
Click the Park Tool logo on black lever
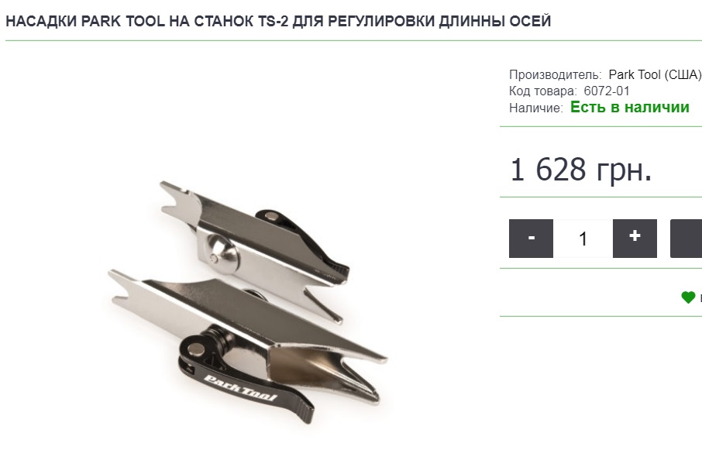(240, 388)
